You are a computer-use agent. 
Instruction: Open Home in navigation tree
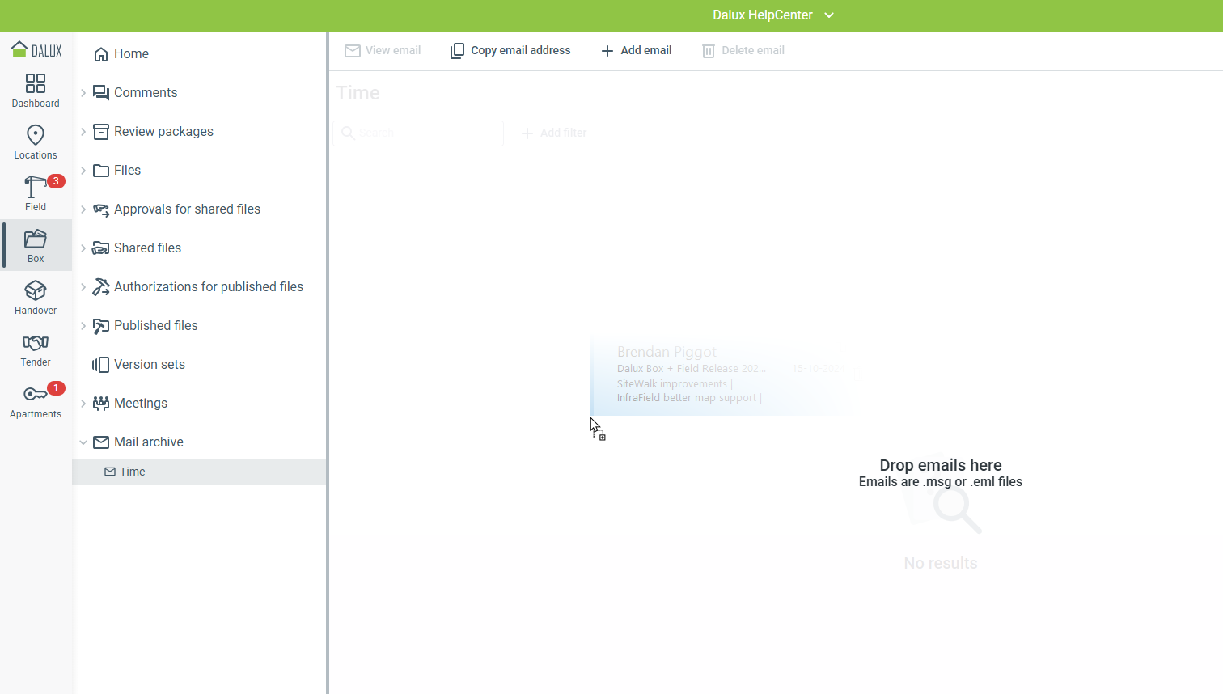pyautogui.click(x=131, y=54)
